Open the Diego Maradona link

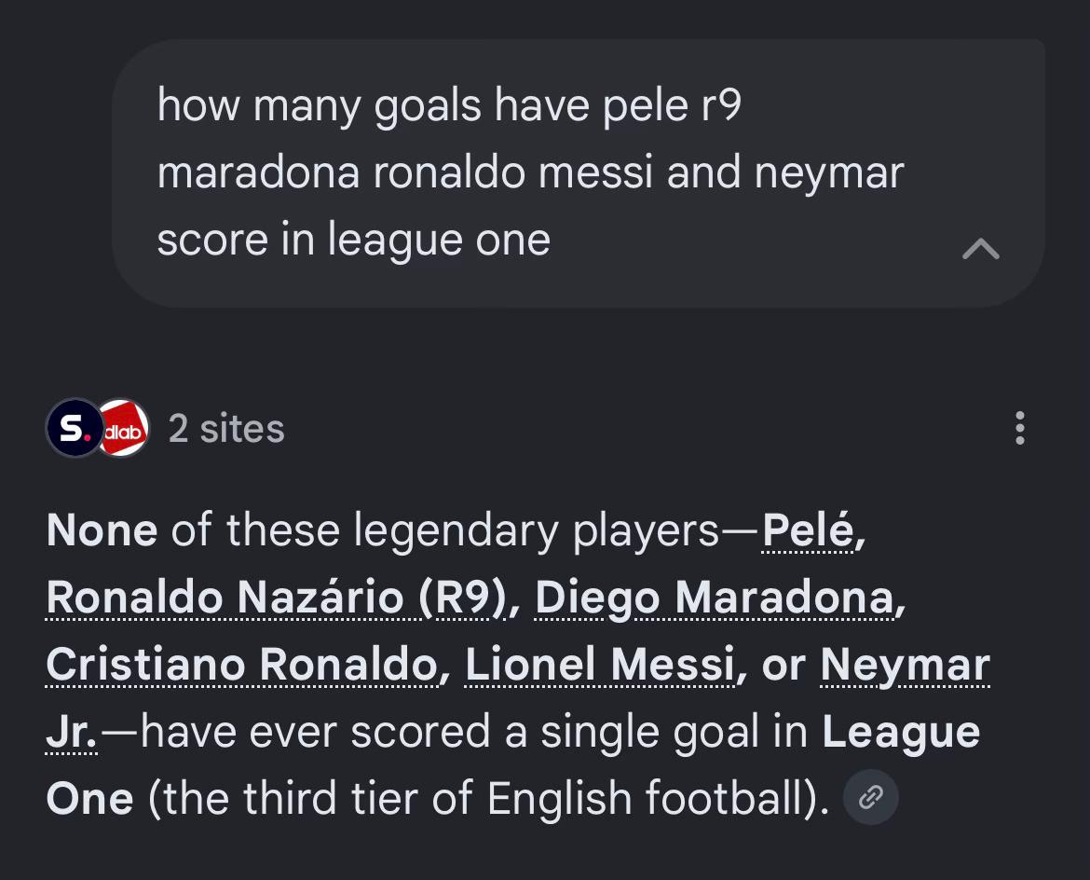715,598
